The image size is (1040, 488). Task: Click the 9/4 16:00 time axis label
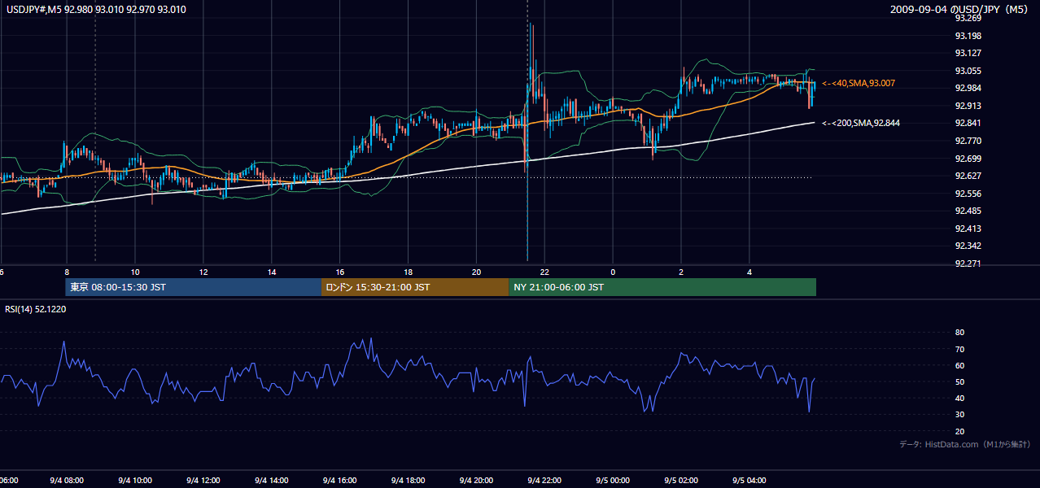pos(339,481)
